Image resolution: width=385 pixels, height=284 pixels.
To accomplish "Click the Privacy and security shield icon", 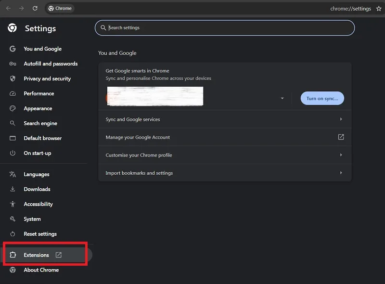I will click(13, 78).
